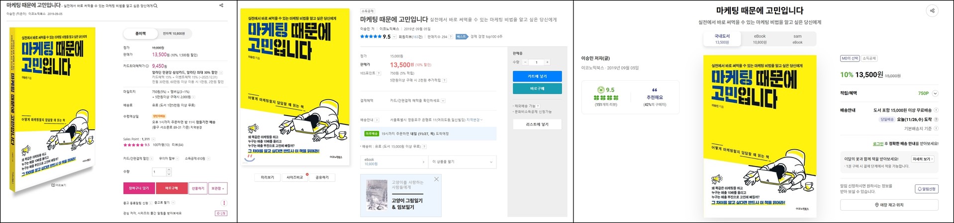Screen dimensions: 954x223
Task: Click the share icon in Kyobo panel
Action: click(933, 11)
